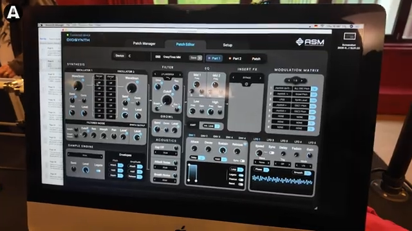Select the ENV 3 tab
412x231 pixels.
click(216, 137)
